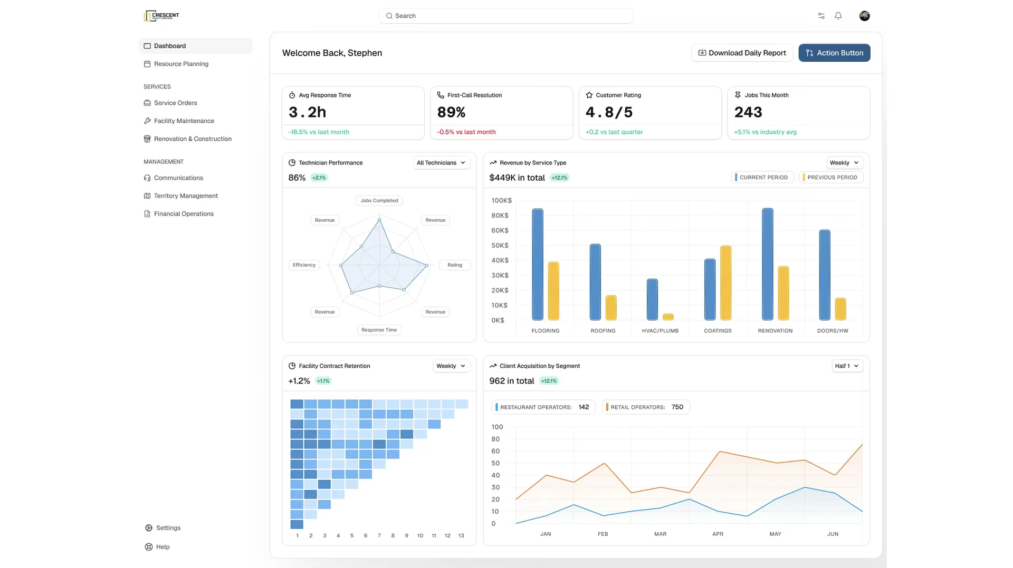This screenshot has width=1013, height=568.
Task: Open the Dashboard page
Action: point(195,46)
